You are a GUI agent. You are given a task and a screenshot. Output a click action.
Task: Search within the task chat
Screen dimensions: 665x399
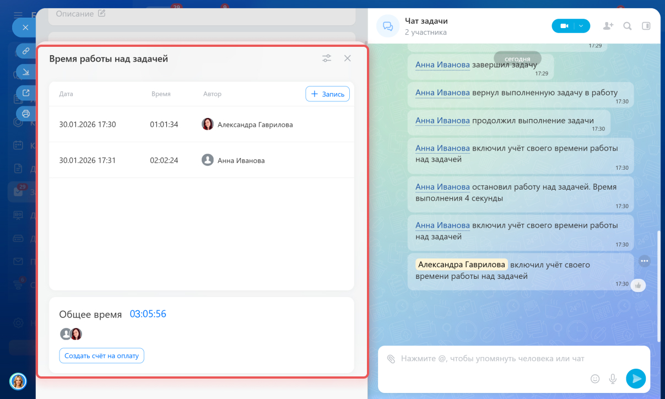627,26
